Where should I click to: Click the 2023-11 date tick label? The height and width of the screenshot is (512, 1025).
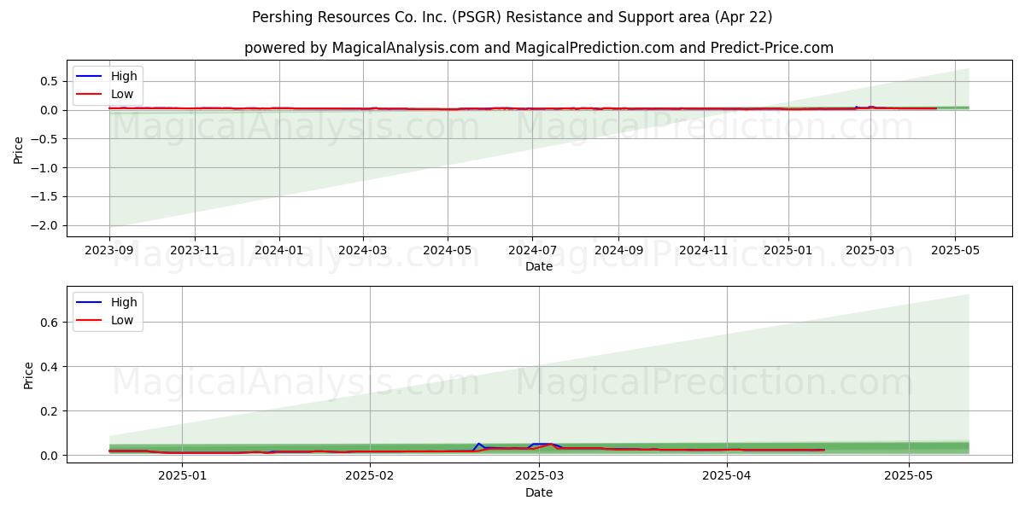coord(195,251)
